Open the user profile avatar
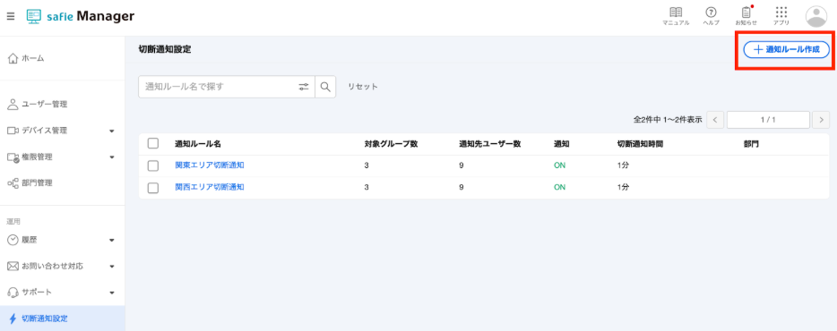 [816, 16]
